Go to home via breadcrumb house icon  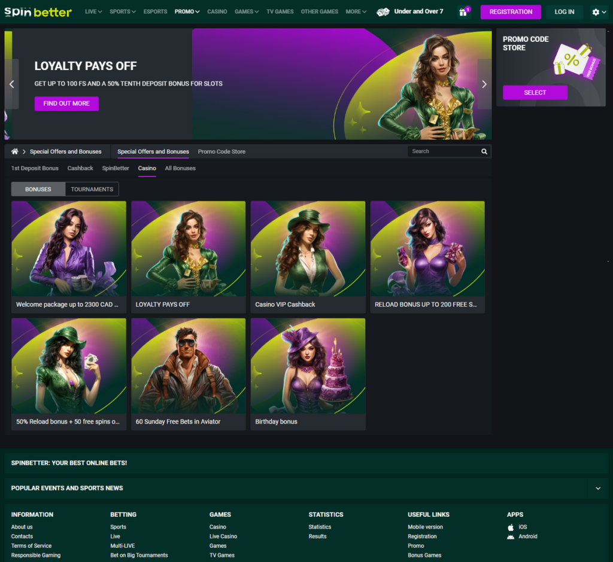(x=14, y=151)
